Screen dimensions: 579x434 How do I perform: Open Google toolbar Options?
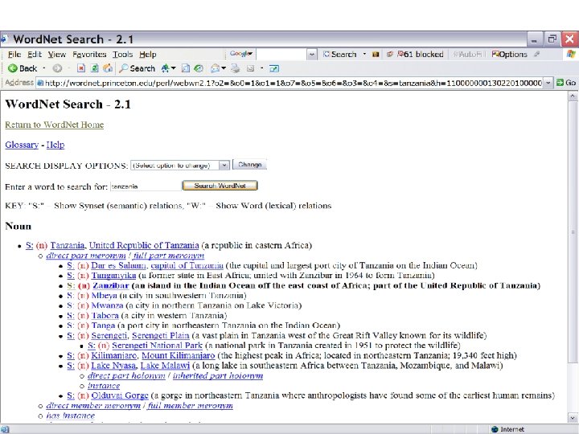(509, 55)
